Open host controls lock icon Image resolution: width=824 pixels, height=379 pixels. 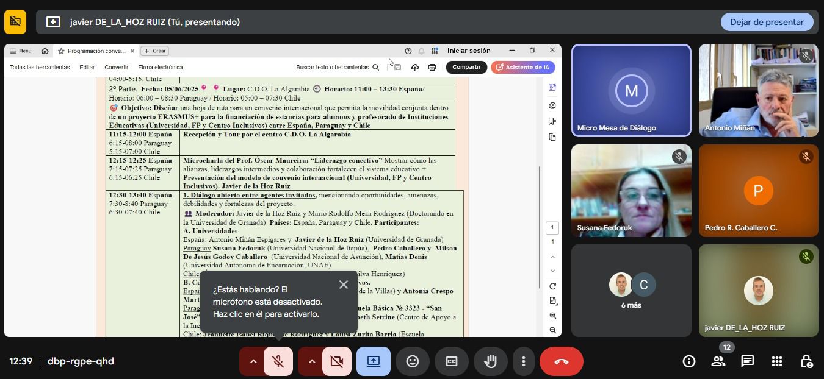pyautogui.click(x=806, y=361)
